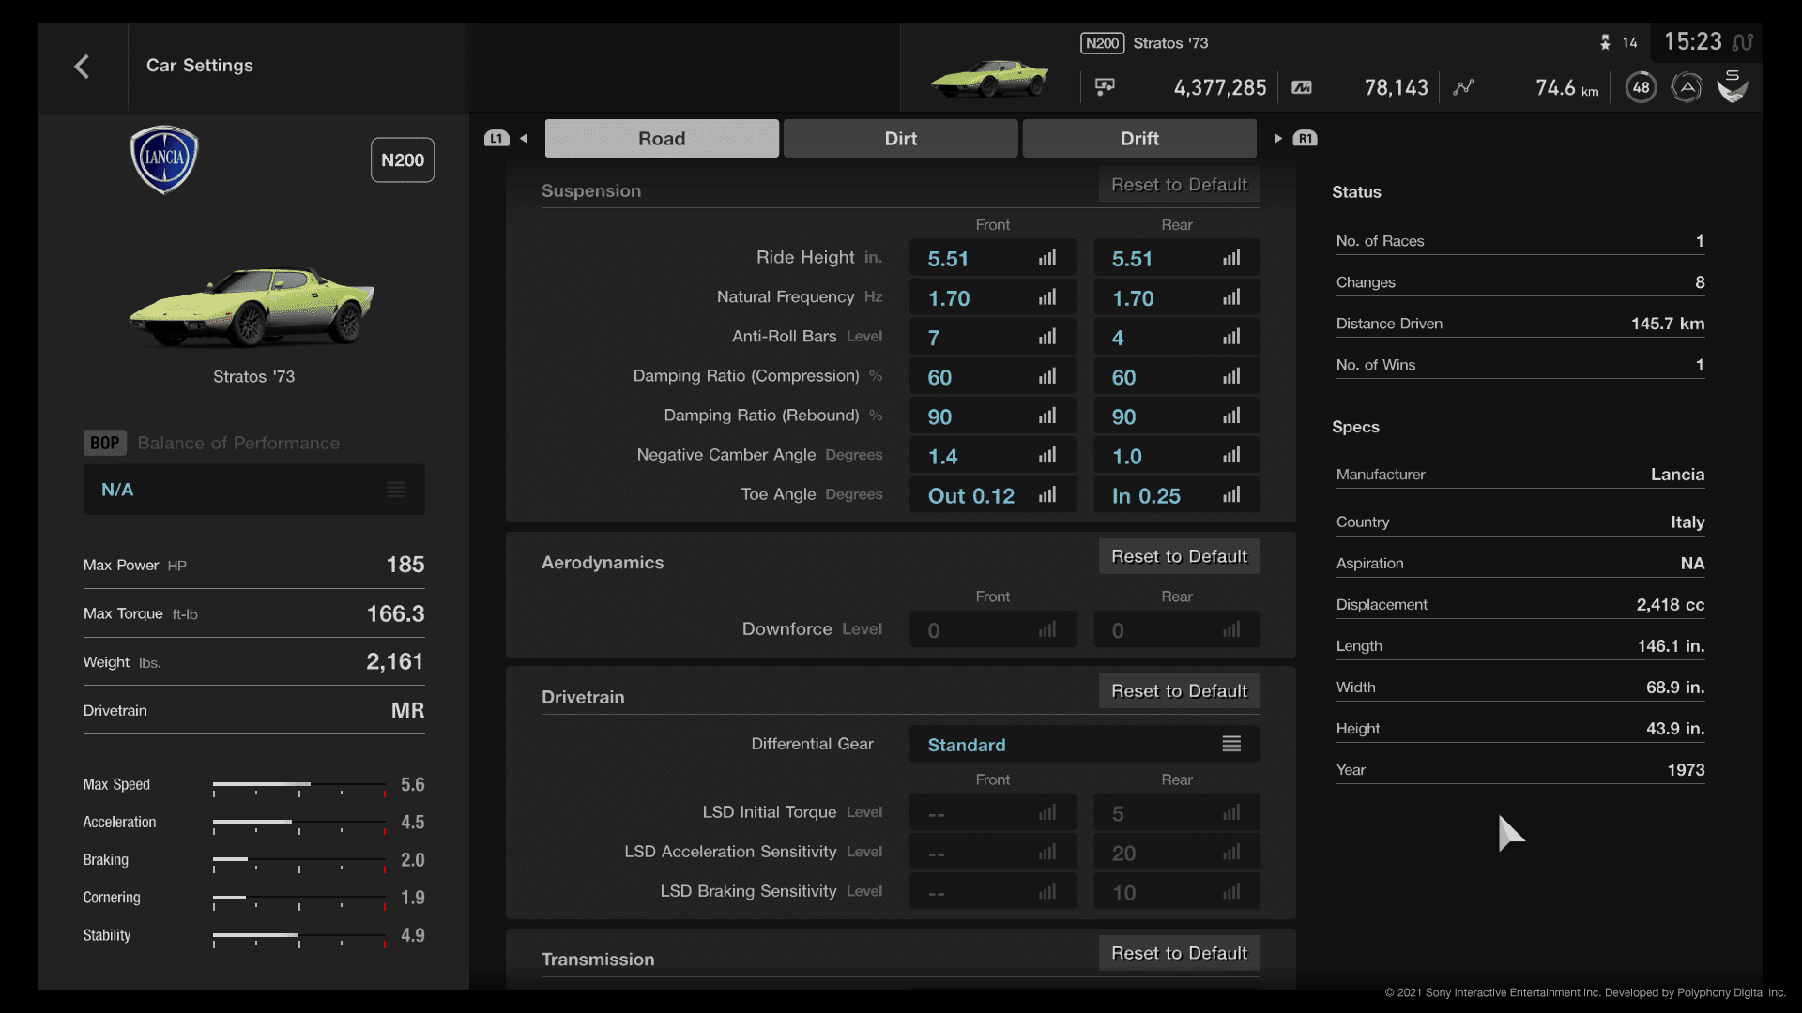Adjust front Compression Damping Ratio 60
Screen dimensions: 1802x1013
pyautogui.click(x=993, y=376)
